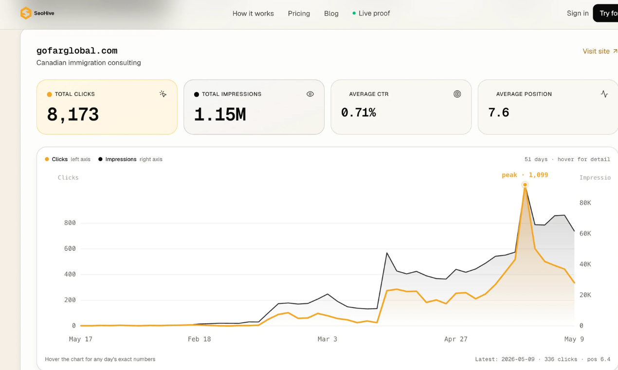Click the Sign in link
This screenshot has height=370, width=618.
(x=578, y=13)
